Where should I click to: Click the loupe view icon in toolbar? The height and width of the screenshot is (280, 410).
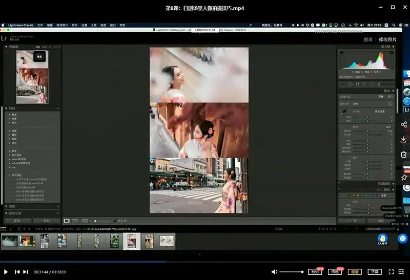pyautogui.click(x=67, y=221)
